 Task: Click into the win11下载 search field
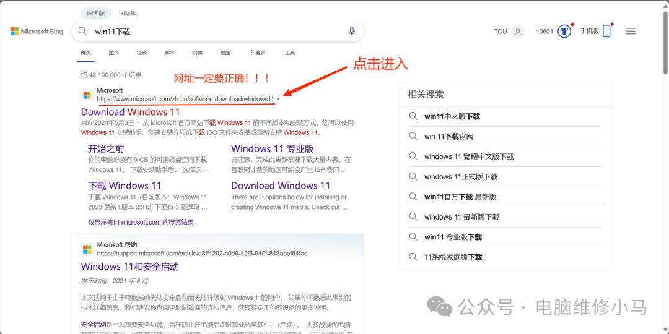217,31
